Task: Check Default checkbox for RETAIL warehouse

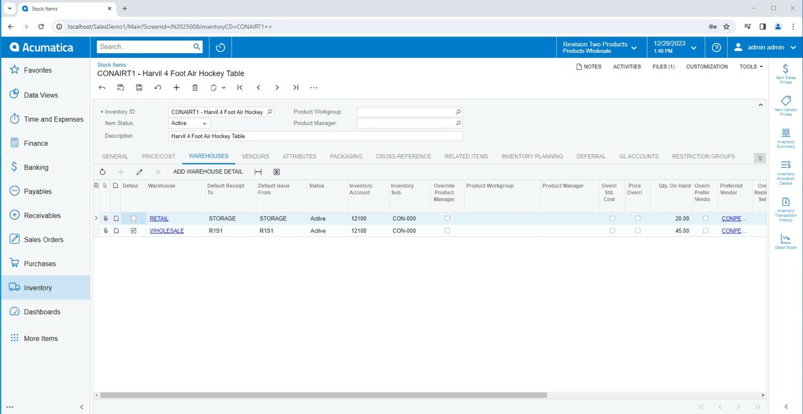Action: click(x=133, y=219)
